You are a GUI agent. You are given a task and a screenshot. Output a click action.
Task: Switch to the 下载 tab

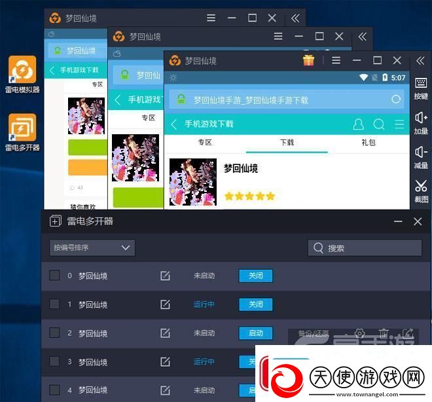pyautogui.click(x=287, y=143)
